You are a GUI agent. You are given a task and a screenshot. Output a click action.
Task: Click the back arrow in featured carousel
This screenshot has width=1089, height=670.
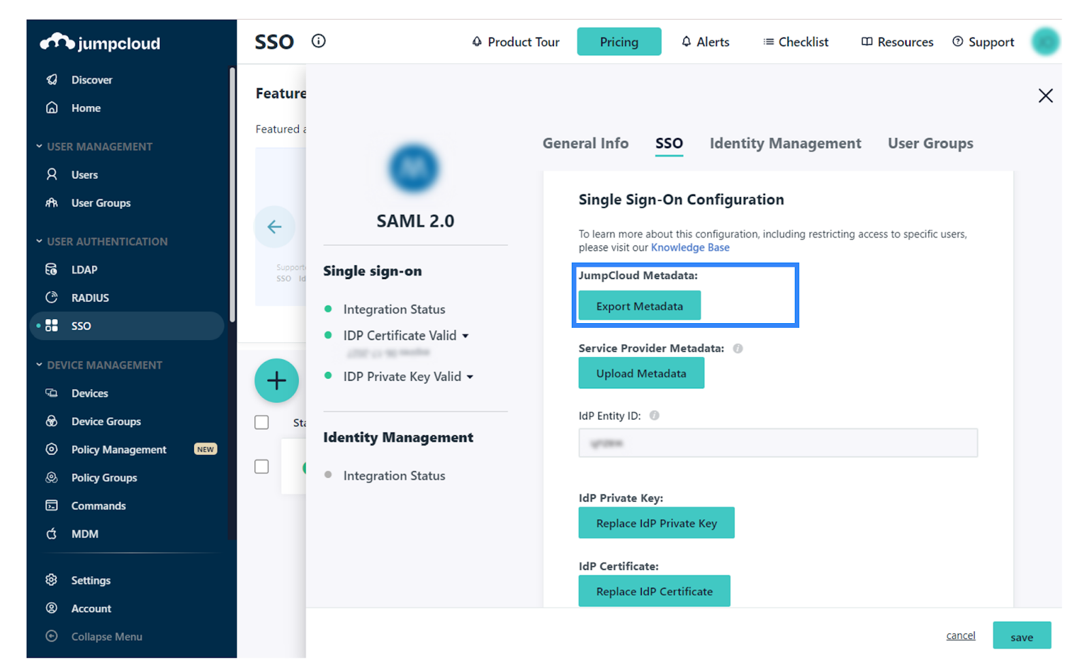[x=274, y=227]
